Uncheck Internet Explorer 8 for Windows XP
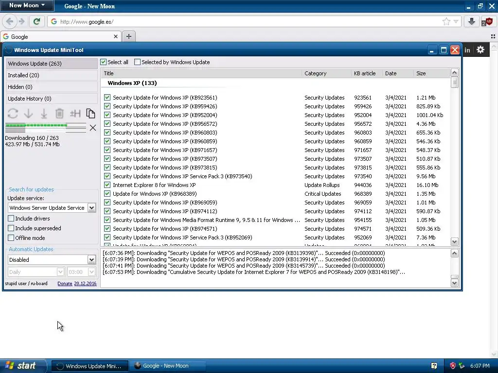This screenshot has height=373, width=498. (x=107, y=185)
